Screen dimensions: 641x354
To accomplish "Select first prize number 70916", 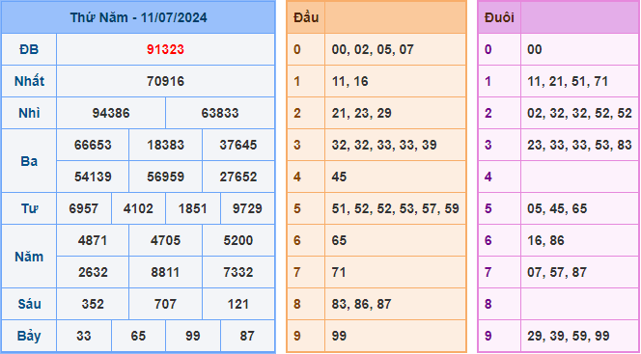I will pyautogui.click(x=166, y=81).
